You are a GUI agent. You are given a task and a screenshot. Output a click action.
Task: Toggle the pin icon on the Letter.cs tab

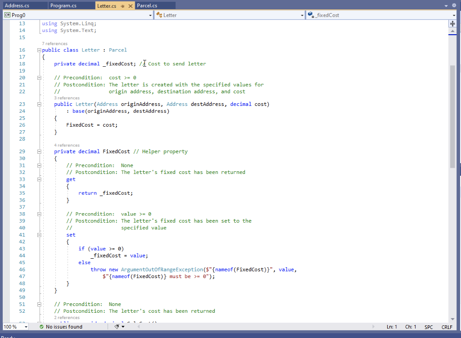122,6
